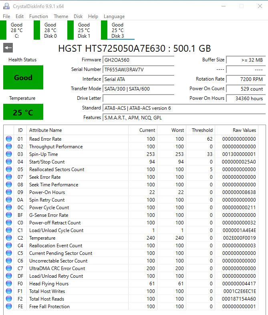Click the status orb for Uncorrectable Sector Count

point(9,260)
